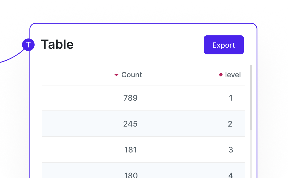Click the level column header label
288x178 pixels.
pos(233,75)
